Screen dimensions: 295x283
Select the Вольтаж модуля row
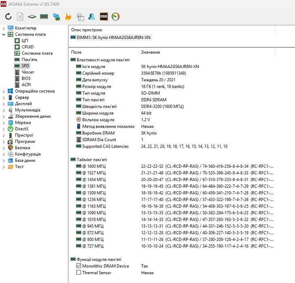172,120
